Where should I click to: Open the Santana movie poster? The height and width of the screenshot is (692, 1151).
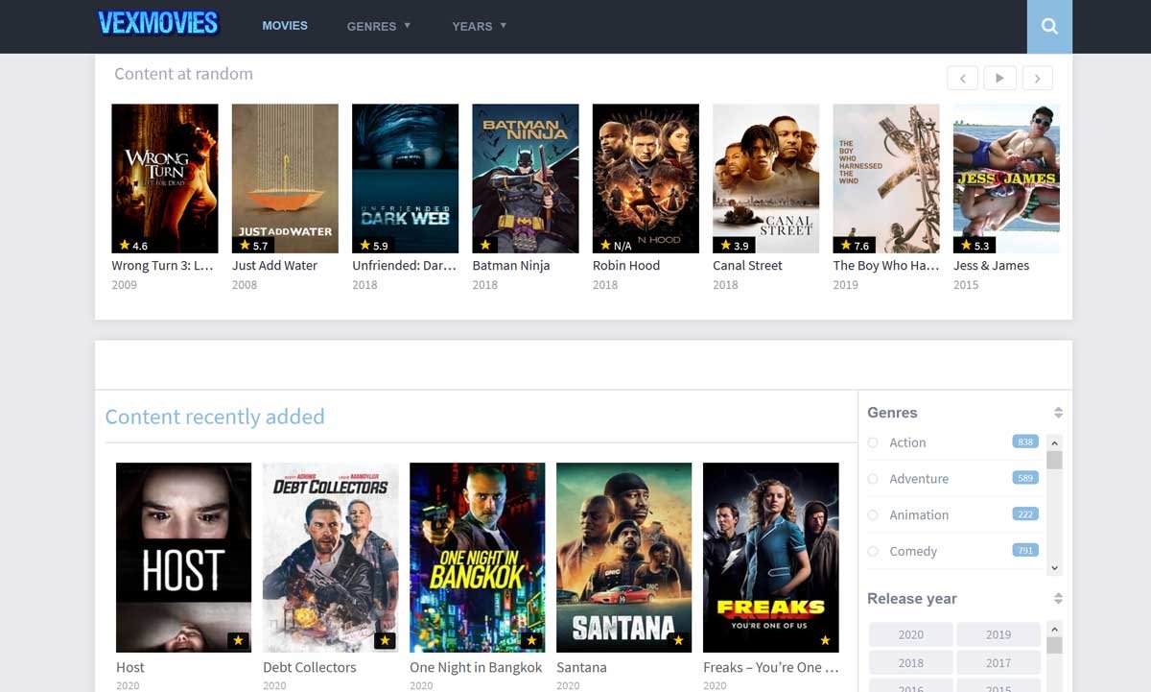point(623,558)
